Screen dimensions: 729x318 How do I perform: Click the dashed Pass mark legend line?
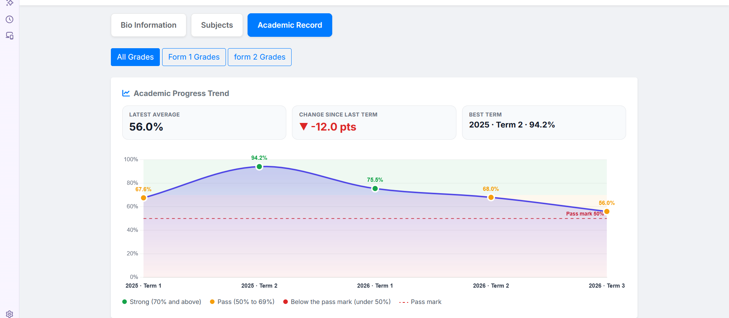[x=404, y=302]
